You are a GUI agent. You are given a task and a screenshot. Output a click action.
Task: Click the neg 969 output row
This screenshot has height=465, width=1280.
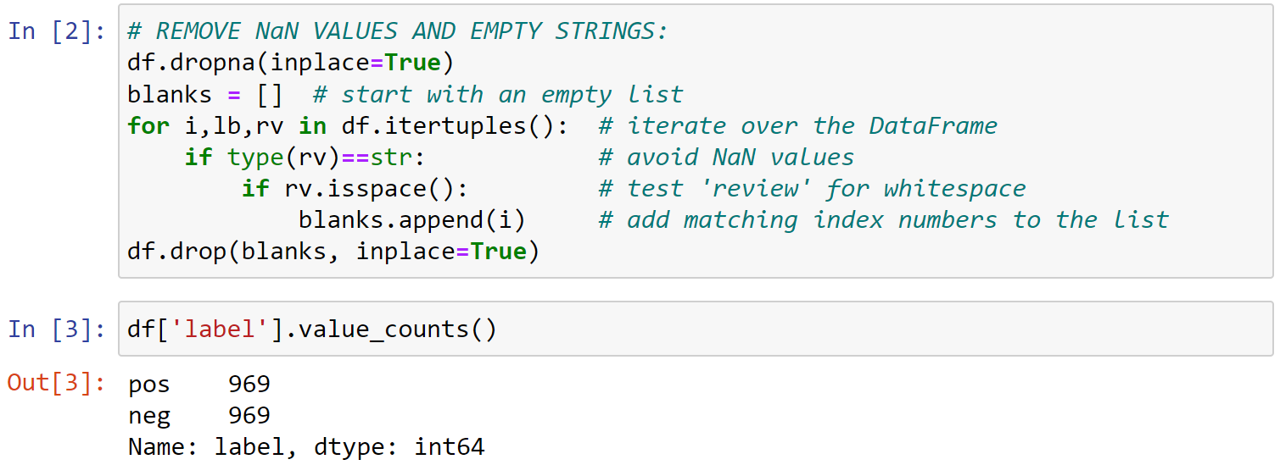tap(199, 416)
